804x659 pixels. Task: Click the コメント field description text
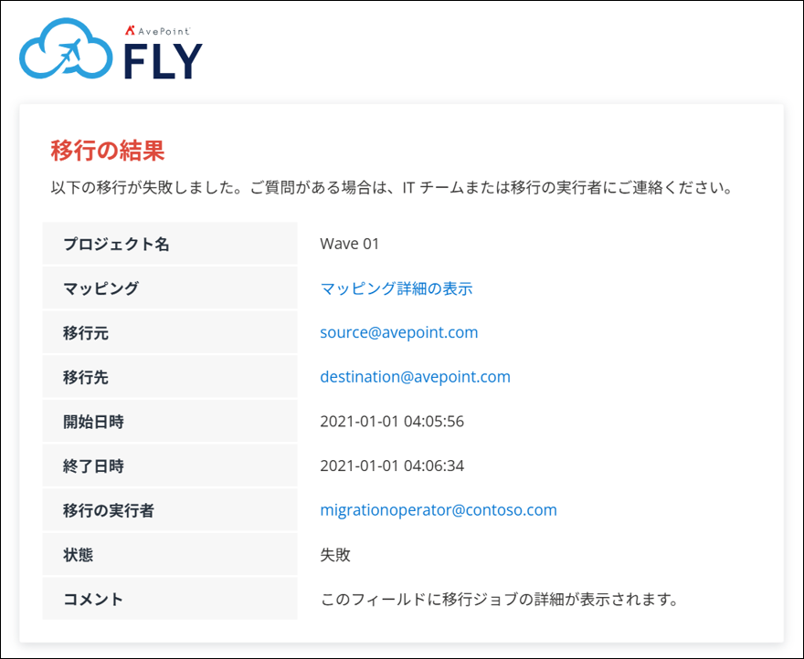(x=499, y=600)
